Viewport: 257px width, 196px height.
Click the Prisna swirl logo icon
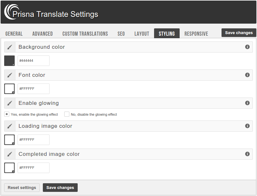click(x=12, y=12)
